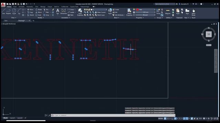Click the color wheel object color icon

[134, 10]
